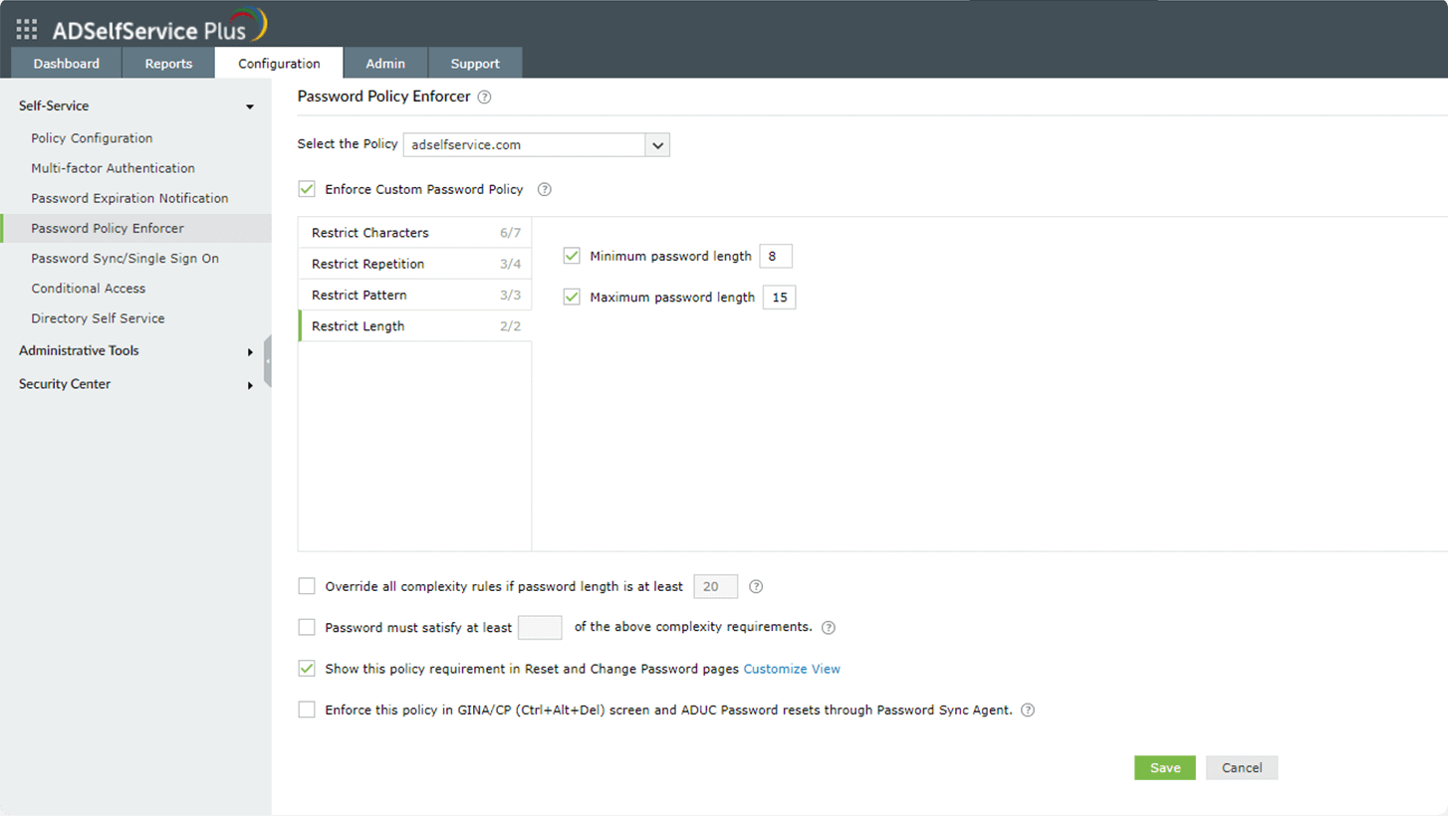The image size is (1448, 816).
Task: Uncheck Minimum password length checkbox
Action: point(572,256)
